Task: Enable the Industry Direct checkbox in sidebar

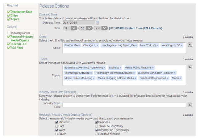Action: (9, 33)
